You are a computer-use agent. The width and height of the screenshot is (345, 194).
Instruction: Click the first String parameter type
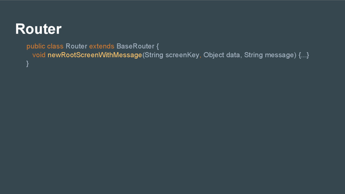[154, 55]
